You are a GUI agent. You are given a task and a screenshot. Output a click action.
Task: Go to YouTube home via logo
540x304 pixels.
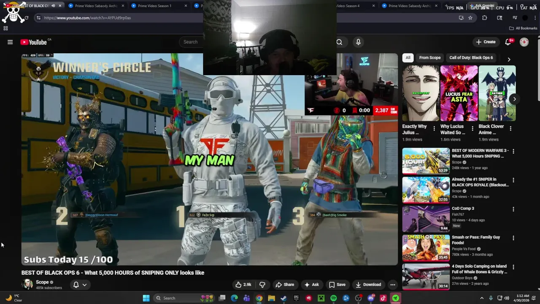(33, 42)
